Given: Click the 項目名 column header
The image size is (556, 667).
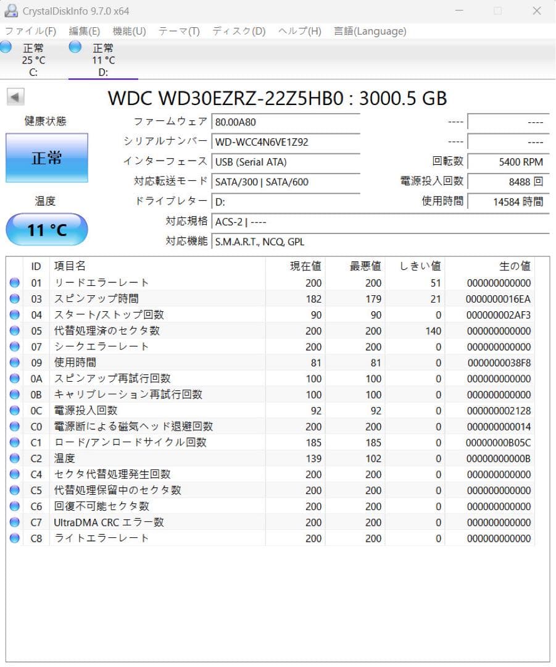Looking at the screenshot, I should tap(157, 266).
